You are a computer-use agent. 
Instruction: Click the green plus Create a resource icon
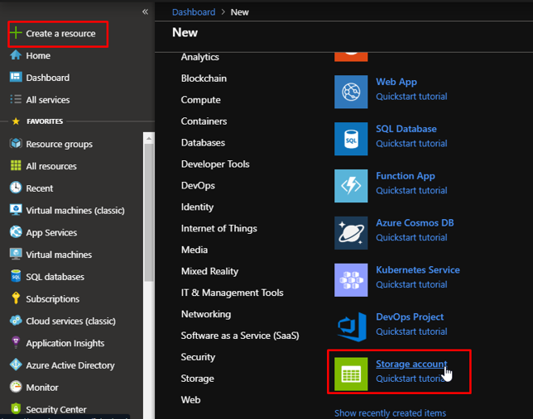tap(16, 33)
